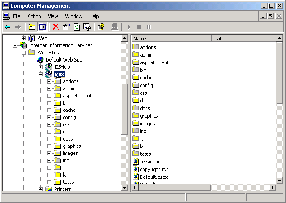The image size is (286, 203).
Task: Collapse the Default Web Site node
Action: click(x=32, y=60)
